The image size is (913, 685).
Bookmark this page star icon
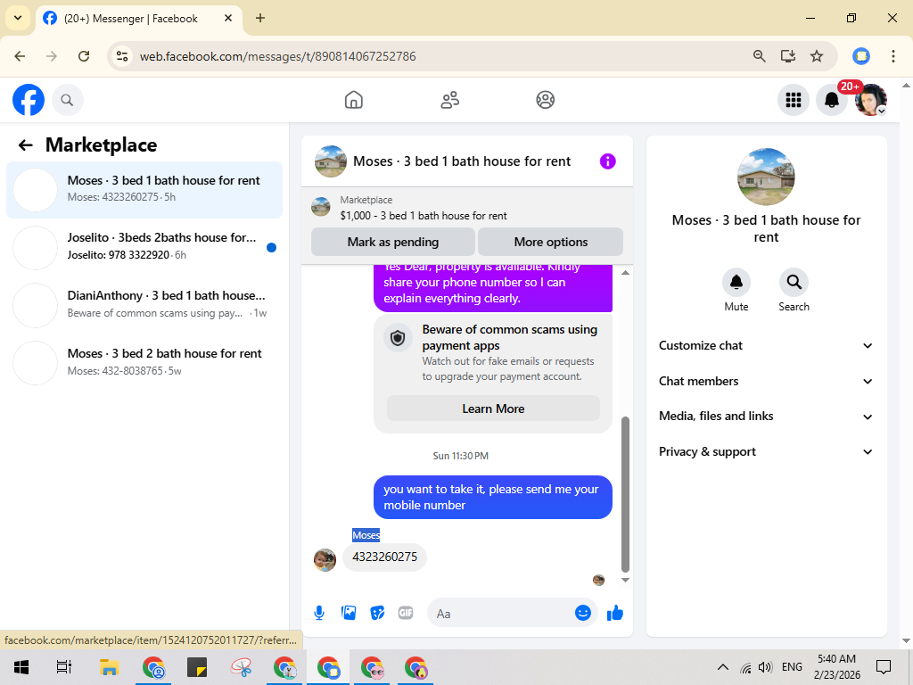click(x=817, y=56)
